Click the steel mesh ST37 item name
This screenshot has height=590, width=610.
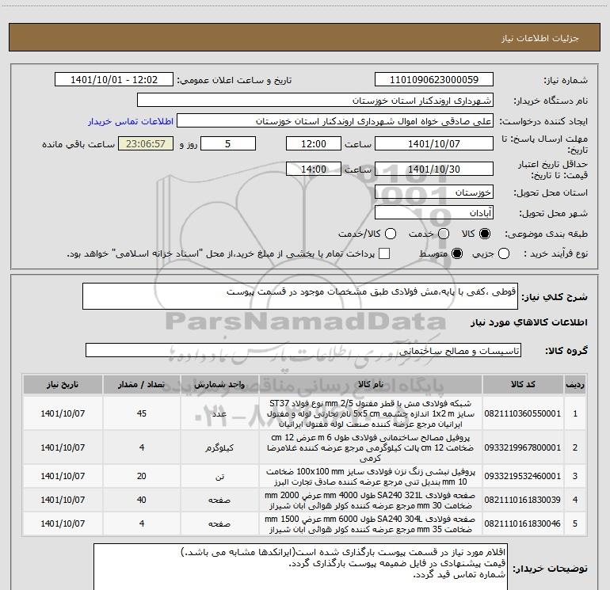[371, 413]
